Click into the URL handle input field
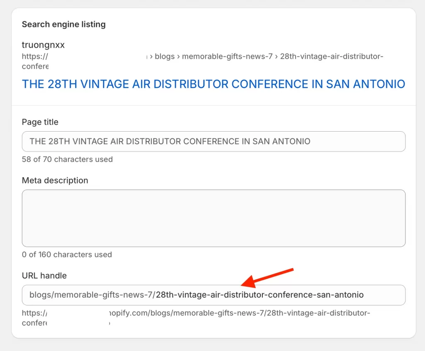 pyautogui.click(x=213, y=295)
